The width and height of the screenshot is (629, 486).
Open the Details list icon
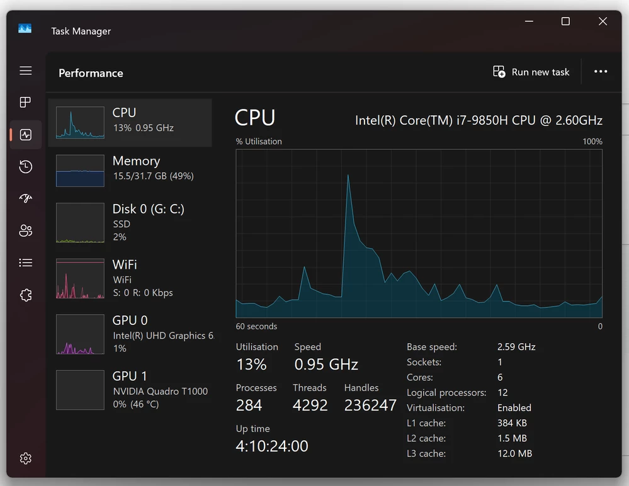pyautogui.click(x=26, y=263)
